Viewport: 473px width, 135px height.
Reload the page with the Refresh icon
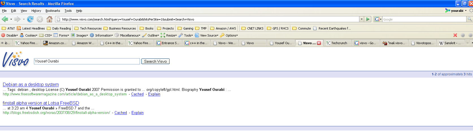[x=30, y=19]
